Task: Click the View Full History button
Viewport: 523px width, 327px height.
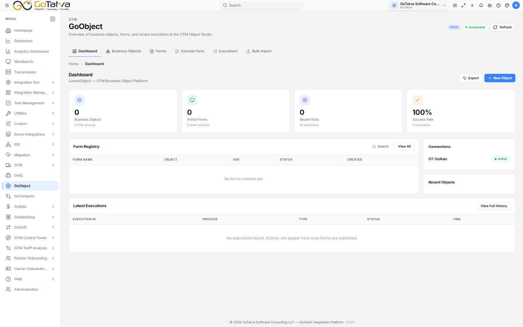Action: 494,206
